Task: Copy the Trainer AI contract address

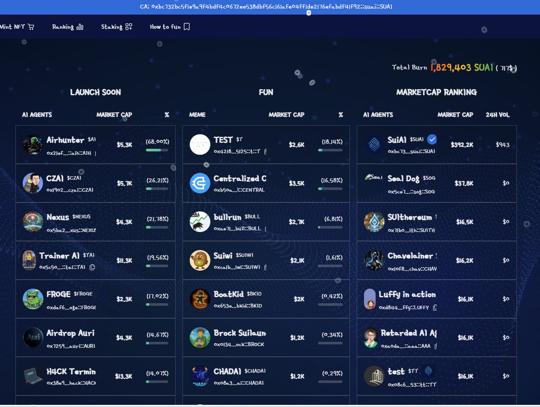Action: 92,267
